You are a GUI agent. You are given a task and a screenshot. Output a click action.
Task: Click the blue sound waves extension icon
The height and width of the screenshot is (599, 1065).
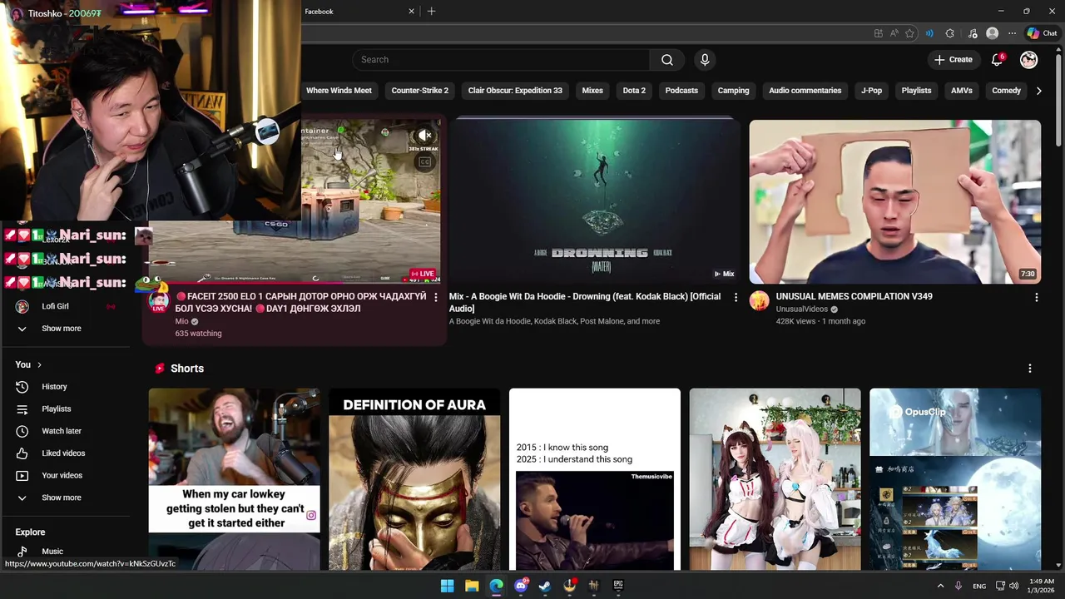pos(929,33)
